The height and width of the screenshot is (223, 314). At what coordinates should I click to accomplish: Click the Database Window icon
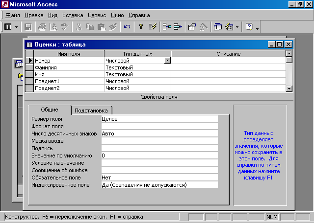pos(217,27)
